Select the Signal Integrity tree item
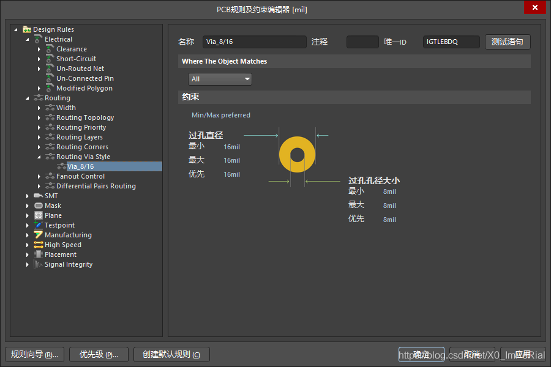 [69, 264]
